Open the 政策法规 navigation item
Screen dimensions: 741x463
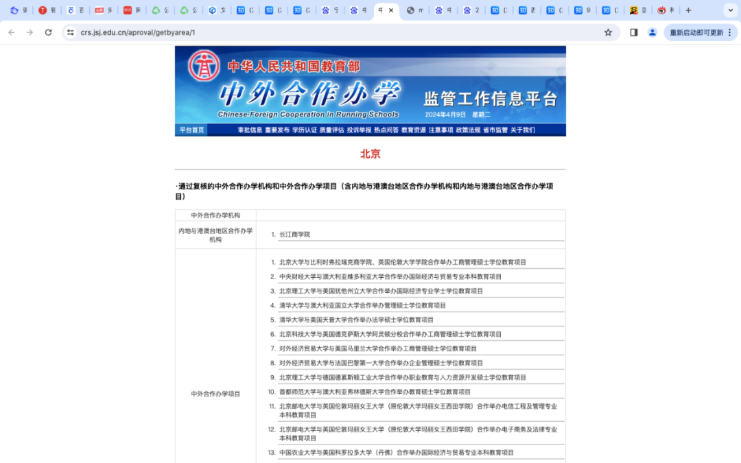469,130
